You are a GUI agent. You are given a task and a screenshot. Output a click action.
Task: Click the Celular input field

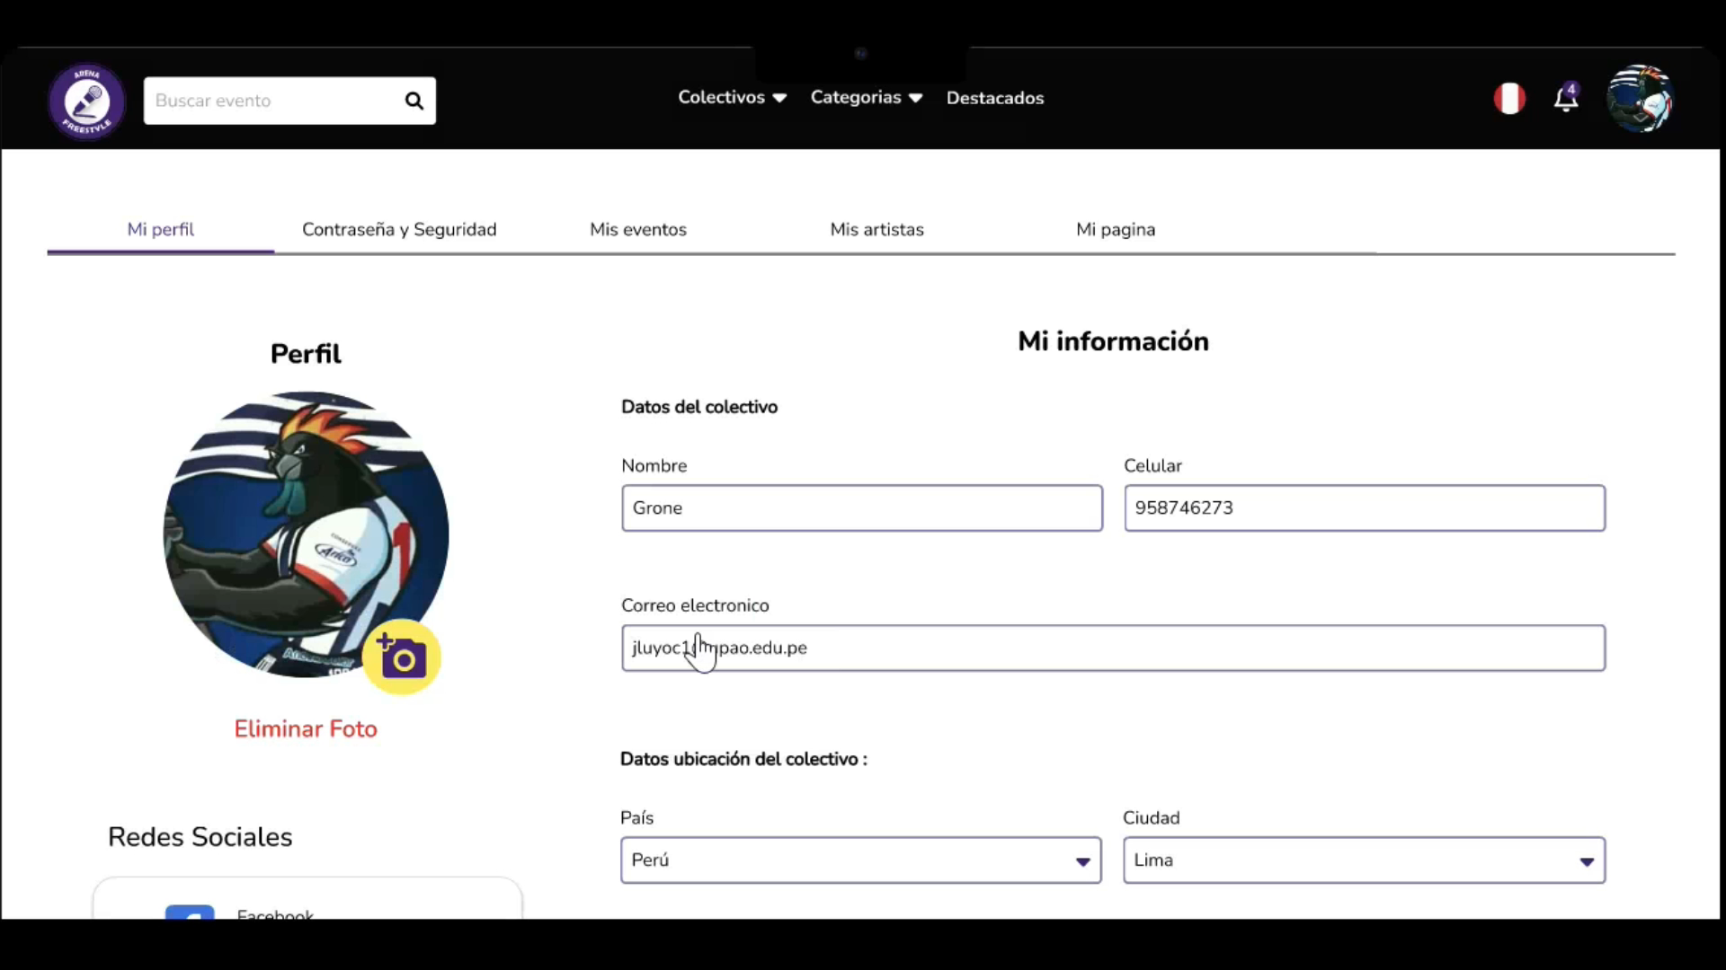pyautogui.click(x=1364, y=508)
